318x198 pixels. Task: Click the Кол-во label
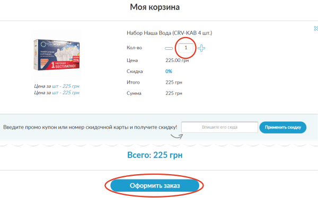[x=134, y=48]
